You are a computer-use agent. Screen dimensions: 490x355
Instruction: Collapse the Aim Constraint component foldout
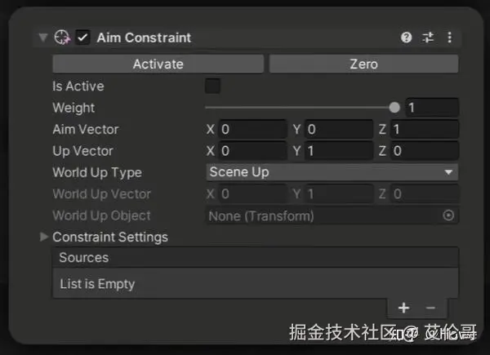pos(42,38)
